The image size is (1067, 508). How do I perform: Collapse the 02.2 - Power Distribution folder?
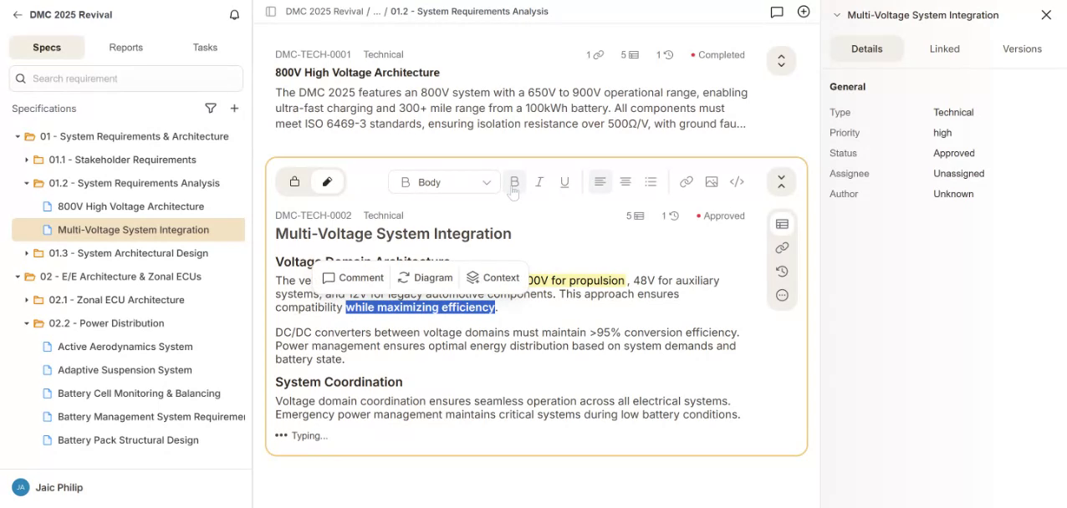pos(27,323)
